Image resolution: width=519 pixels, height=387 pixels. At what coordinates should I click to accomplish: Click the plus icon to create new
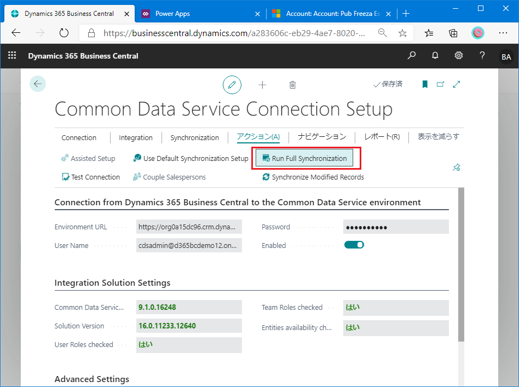coord(262,85)
